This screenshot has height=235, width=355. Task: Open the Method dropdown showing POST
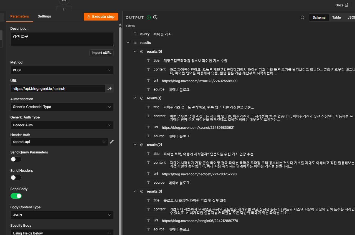click(x=62, y=70)
